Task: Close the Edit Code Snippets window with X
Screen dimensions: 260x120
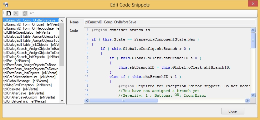Action: (x=253, y=3)
